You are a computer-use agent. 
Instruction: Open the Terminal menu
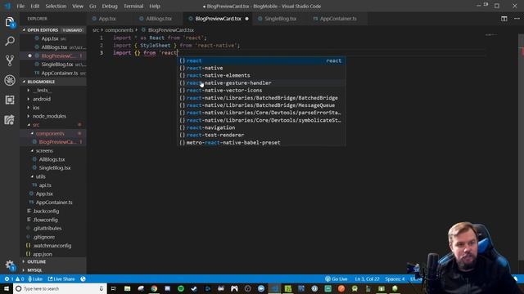click(x=133, y=6)
